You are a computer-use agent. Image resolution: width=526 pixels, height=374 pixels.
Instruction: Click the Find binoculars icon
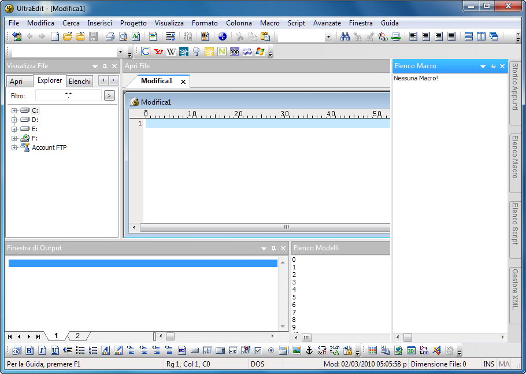pos(345,36)
